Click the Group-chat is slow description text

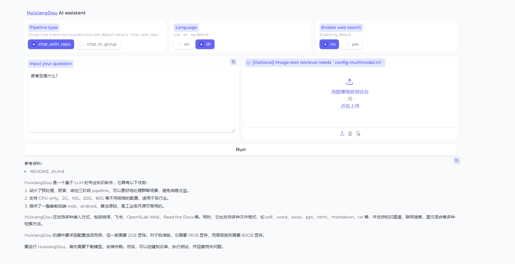coord(94,35)
